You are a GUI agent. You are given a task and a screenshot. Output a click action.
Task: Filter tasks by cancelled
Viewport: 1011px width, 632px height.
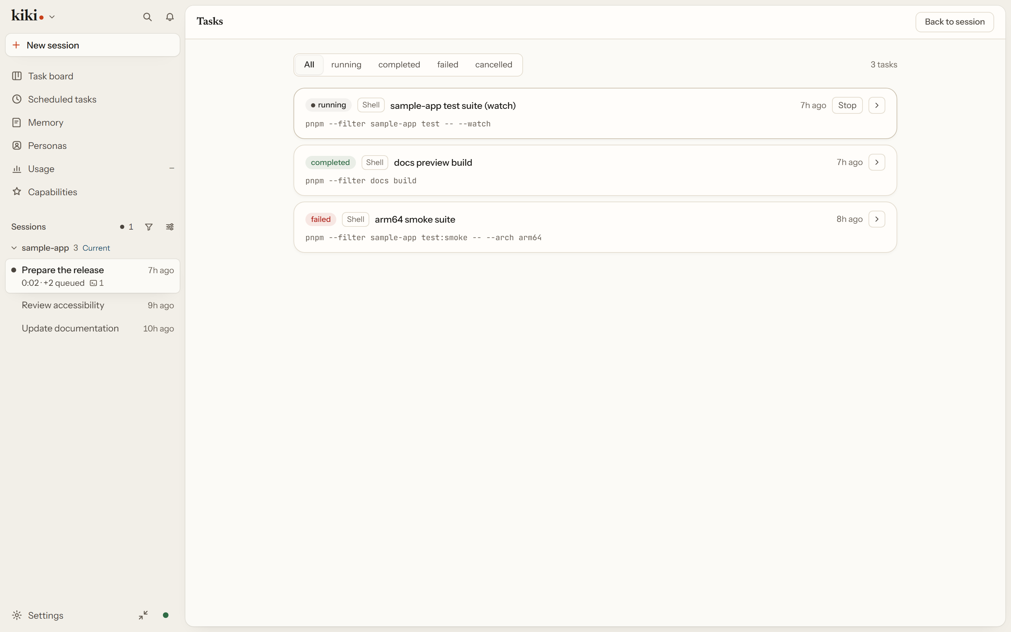[493, 65]
